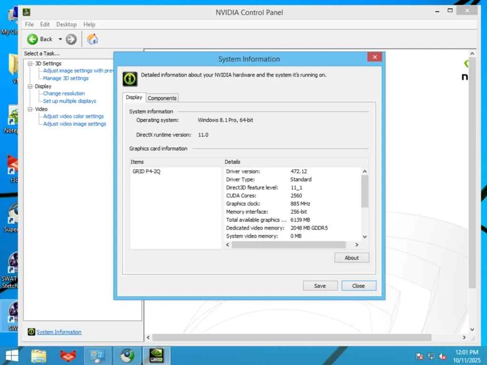Viewport: 487px width, 365px height.
Task: Open the File menu
Action: coord(29,24)
